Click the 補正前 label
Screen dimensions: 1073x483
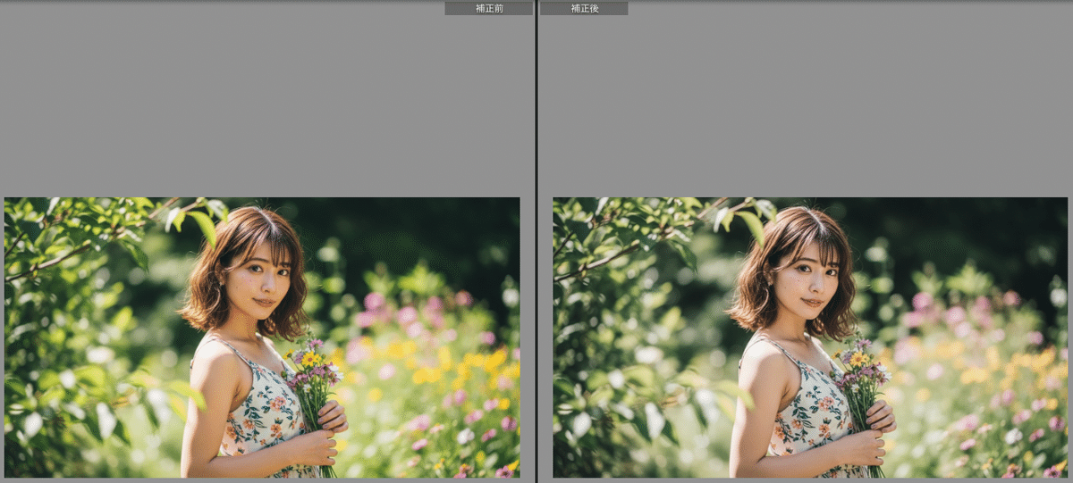[488, 8]
